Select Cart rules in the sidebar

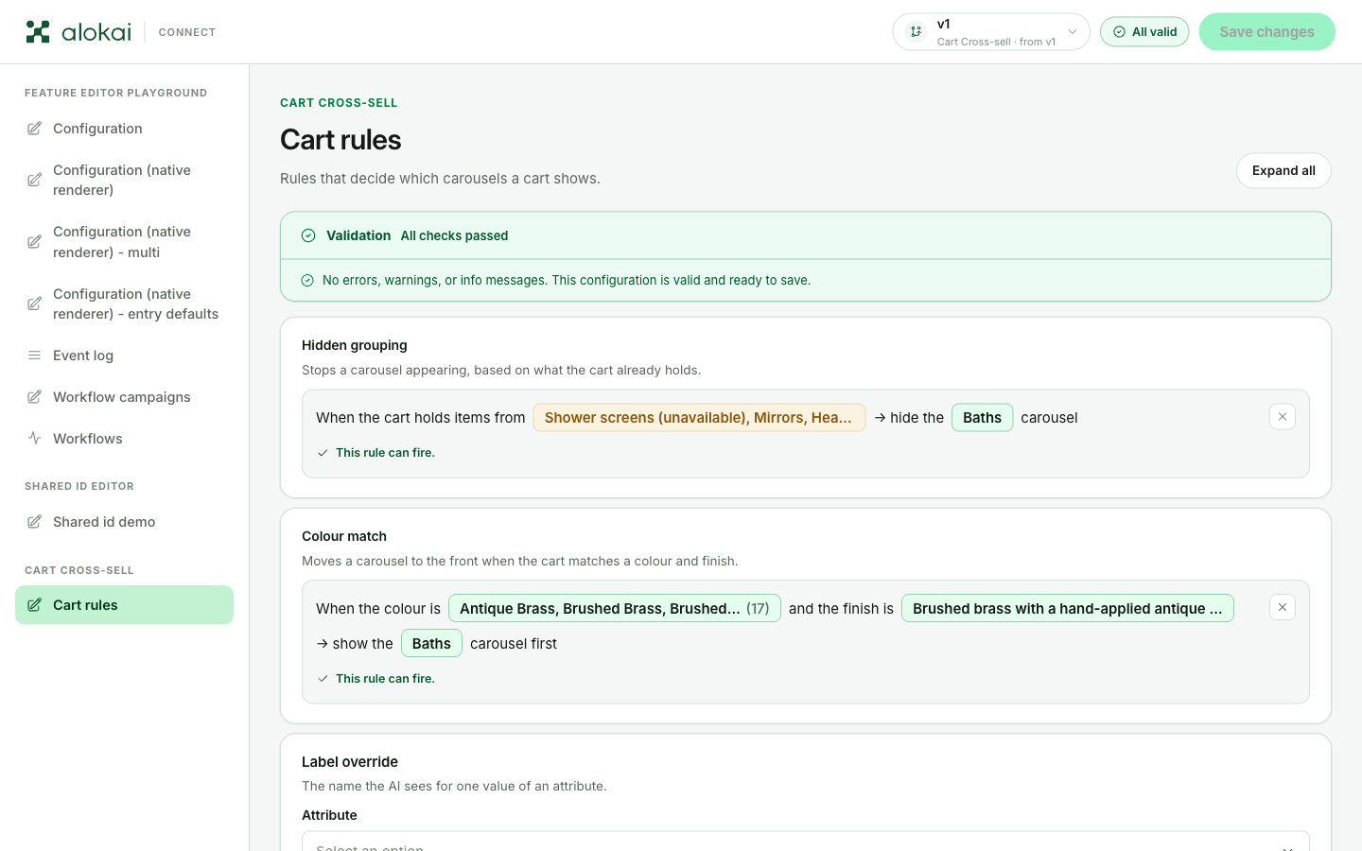124,605
